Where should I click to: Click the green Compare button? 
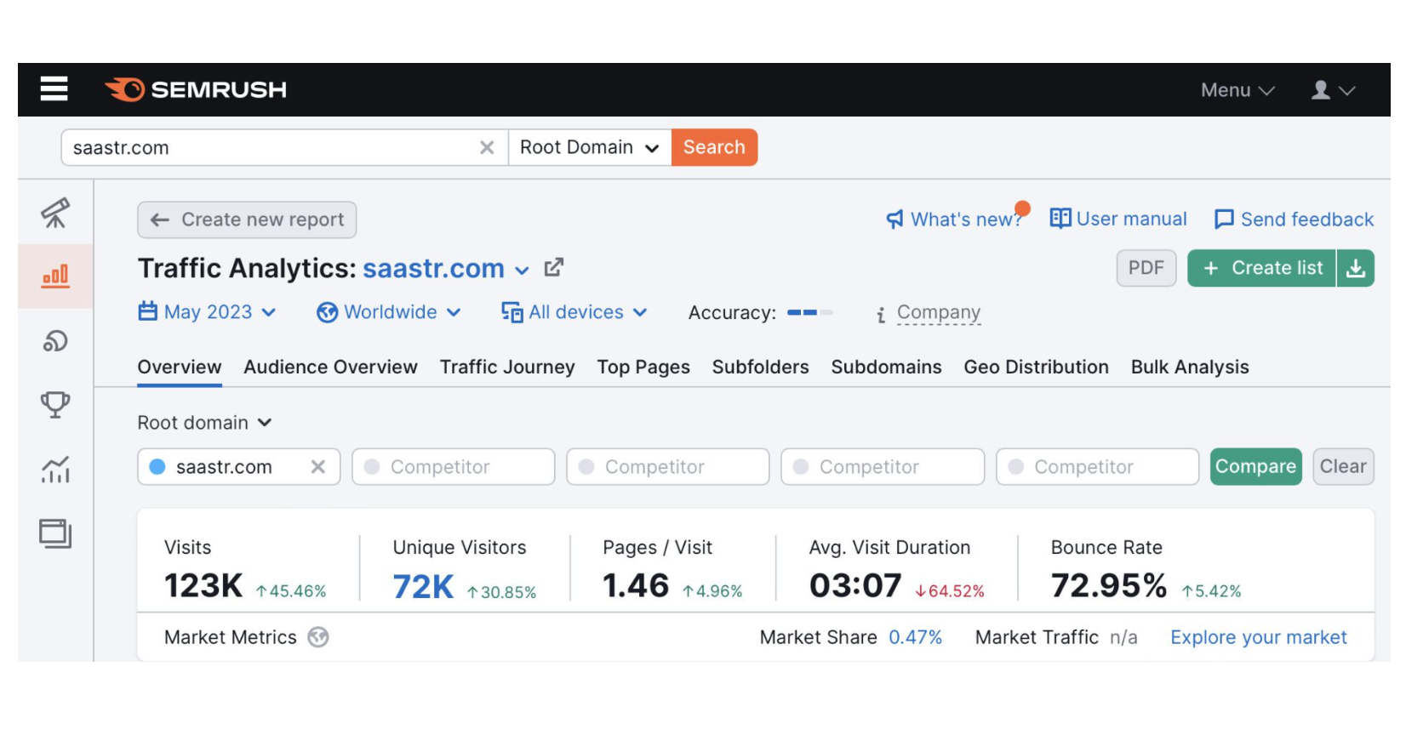(1256, 467)
